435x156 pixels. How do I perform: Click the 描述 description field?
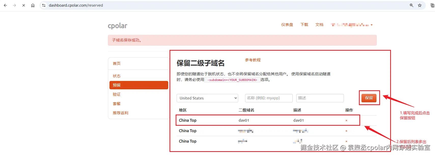tap(320, 98)
